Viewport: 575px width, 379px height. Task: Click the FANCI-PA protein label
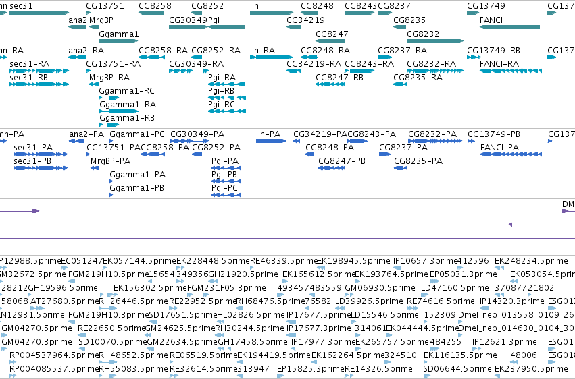pyautogui.click(x=500, y=148)
